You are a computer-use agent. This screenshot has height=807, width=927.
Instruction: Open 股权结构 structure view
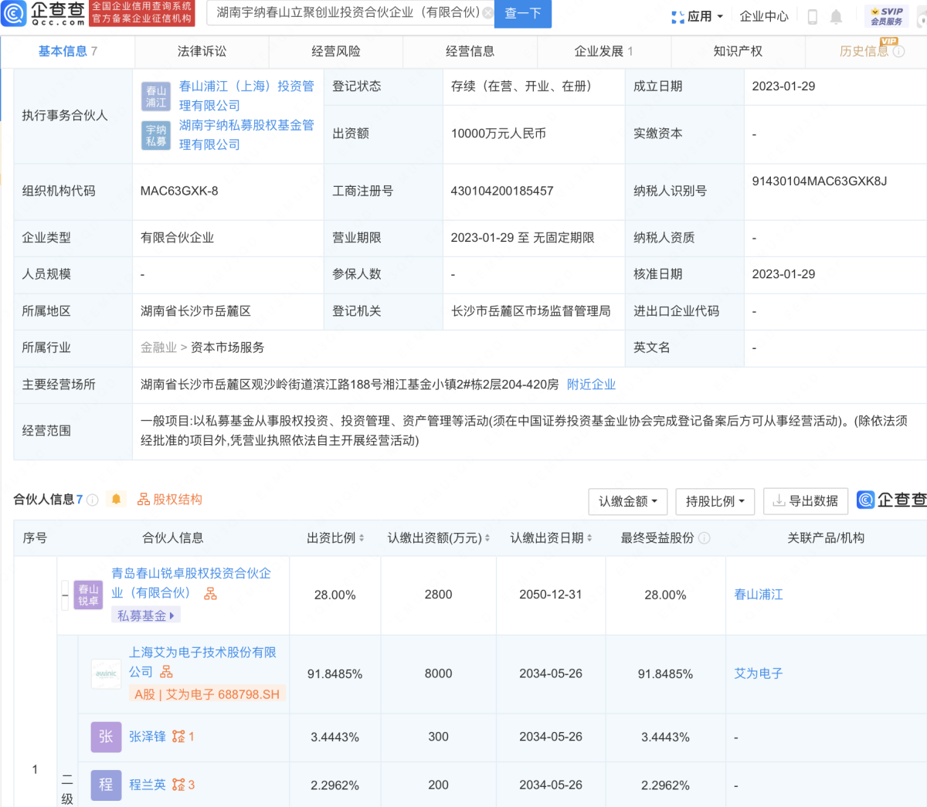(x=170, y=499)
